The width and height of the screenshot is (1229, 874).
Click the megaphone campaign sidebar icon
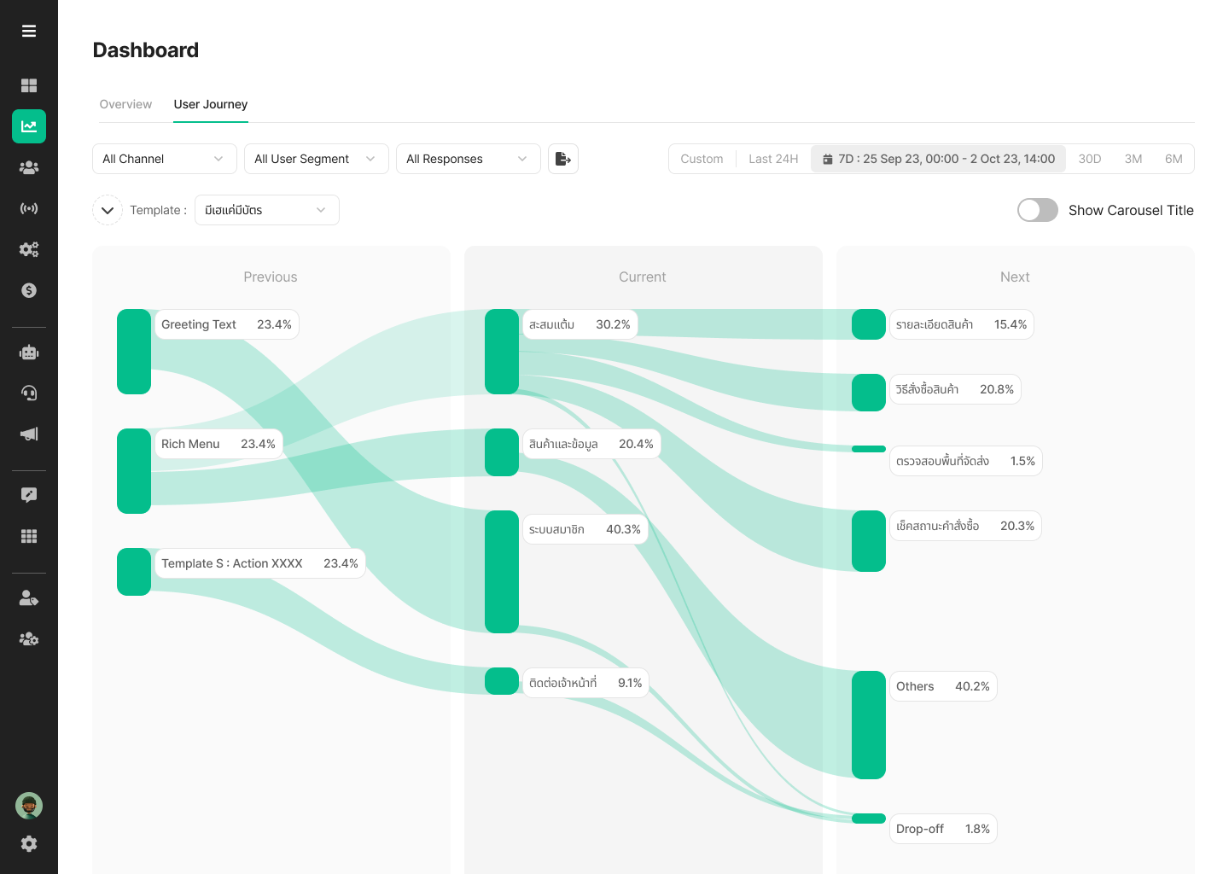click(29, 434)
